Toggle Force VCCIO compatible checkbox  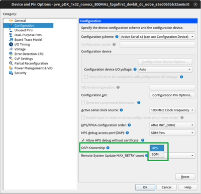(x=86, y=77)
